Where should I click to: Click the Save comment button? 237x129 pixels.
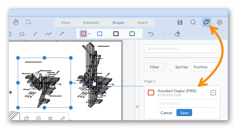coord(184,113)
